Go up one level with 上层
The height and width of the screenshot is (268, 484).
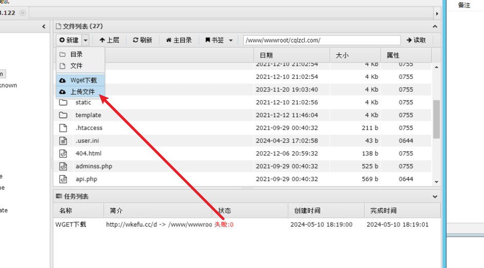tap(109, 40)
